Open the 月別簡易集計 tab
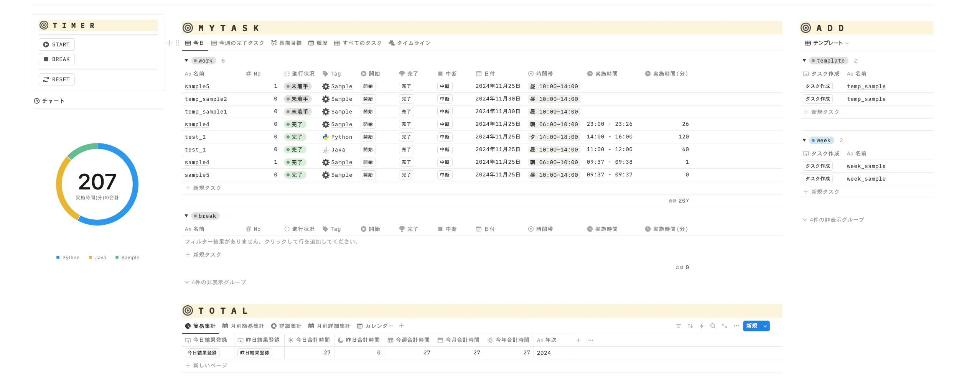The height and width of the screenshot is (377, 954). tap(243, 326)
